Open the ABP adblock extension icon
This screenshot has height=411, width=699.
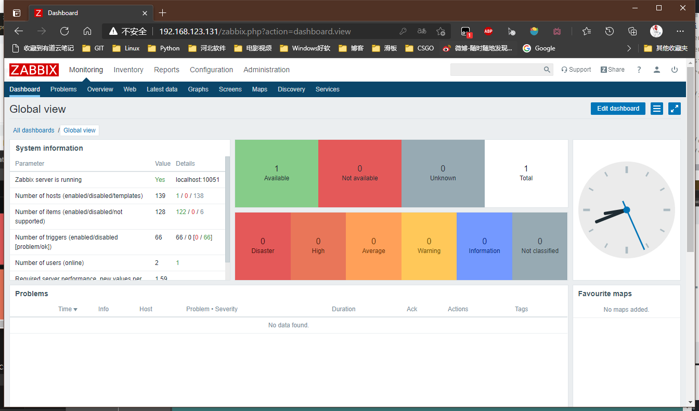click(488, 31)
